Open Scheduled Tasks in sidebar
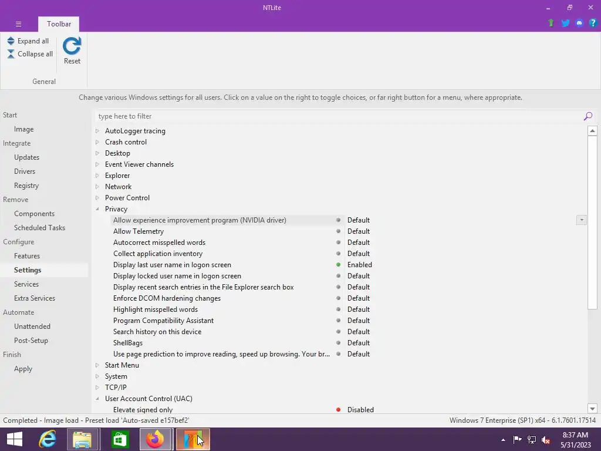Viewport: 601px width, 451px height. click(x=39, y=228)
